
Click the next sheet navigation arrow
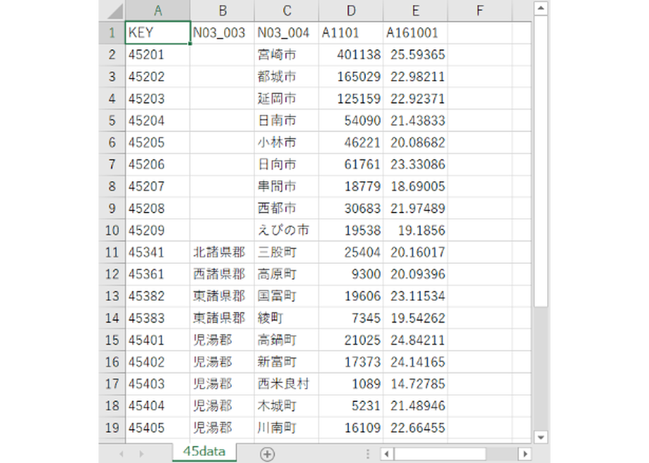click(x=141, y=454)
